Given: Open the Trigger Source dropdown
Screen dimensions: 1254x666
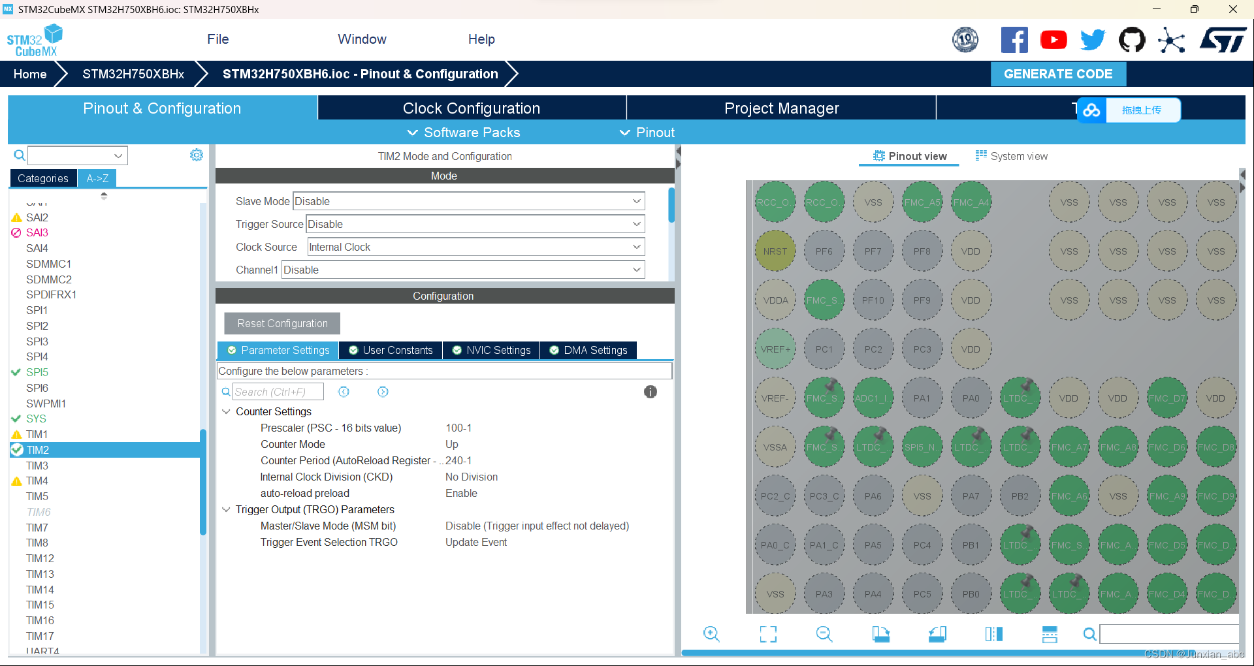Looking at the screenshot, I should [475, 224].
